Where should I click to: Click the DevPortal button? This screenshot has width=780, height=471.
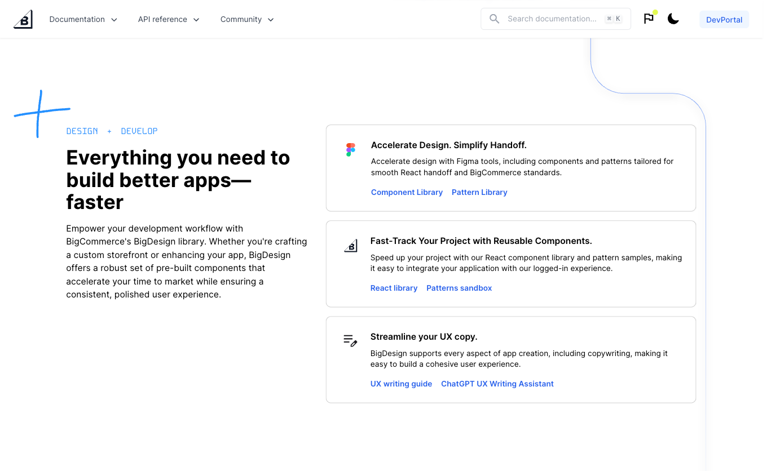[x=724, y=19]
